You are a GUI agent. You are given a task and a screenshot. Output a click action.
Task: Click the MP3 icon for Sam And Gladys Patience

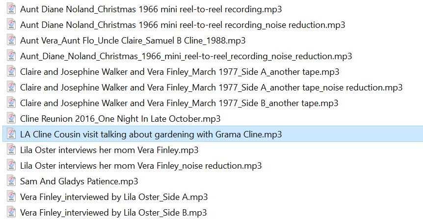coord(11,181)
